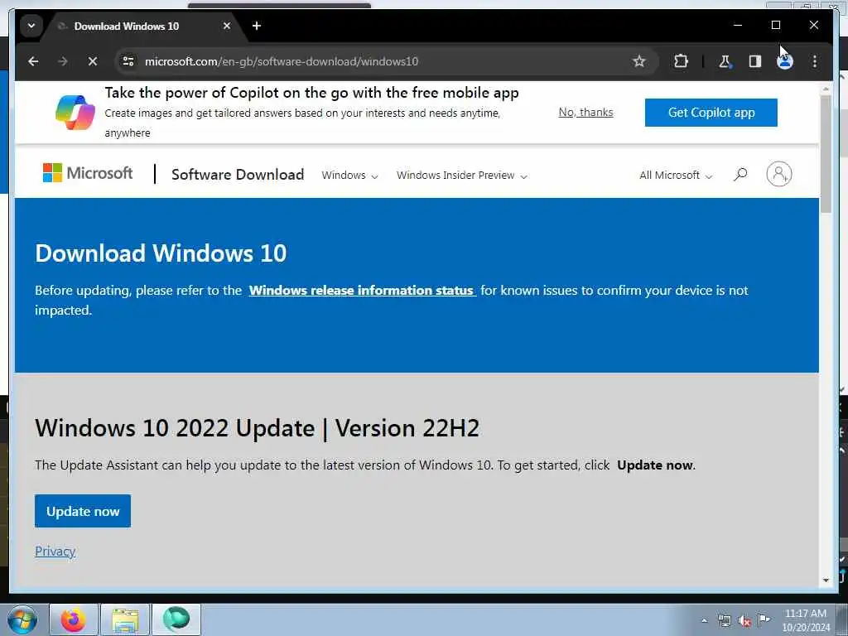
Task: Click the Microsoft logo
Action: pos(88,173)
